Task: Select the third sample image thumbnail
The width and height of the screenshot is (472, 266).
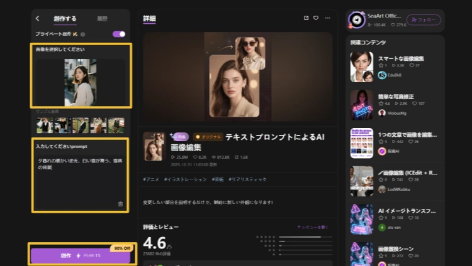Action: click(81, 125)
